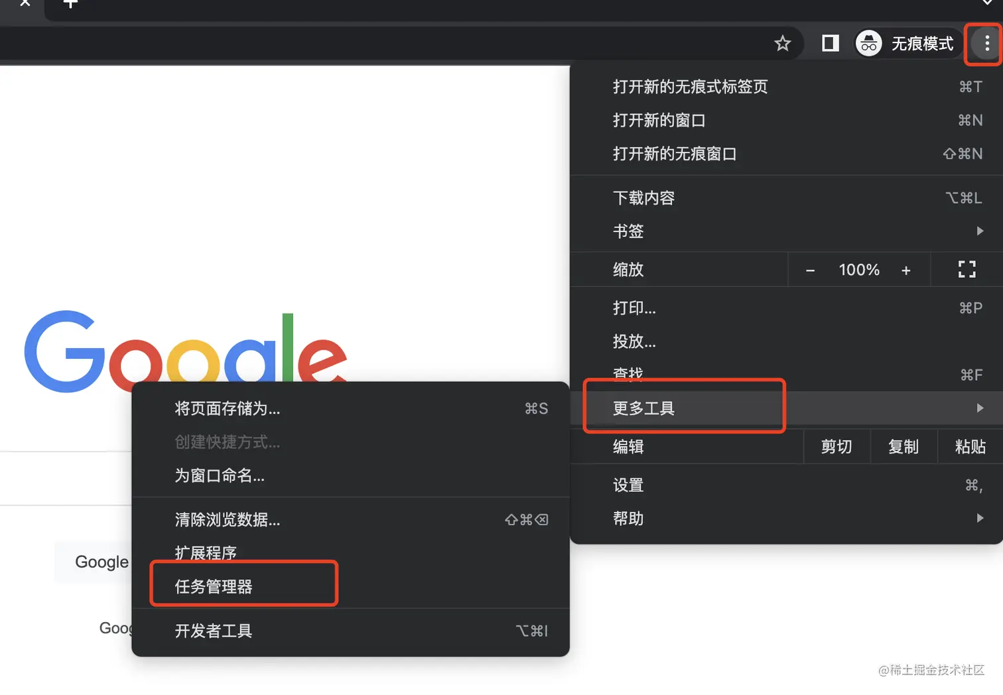Image resolution: width=1003 pixels, height=695 pixels.
Task: Open 任务管理器 in submenu
Action: click(x=350, y=587)
